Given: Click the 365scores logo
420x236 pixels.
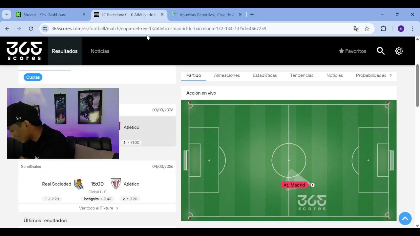Looking at the screenshot, I should coord(24,51).
